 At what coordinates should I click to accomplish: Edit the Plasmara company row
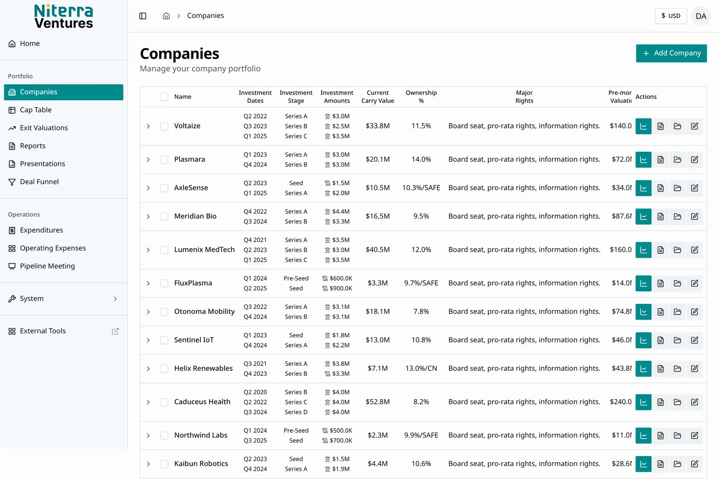(695, 159)
